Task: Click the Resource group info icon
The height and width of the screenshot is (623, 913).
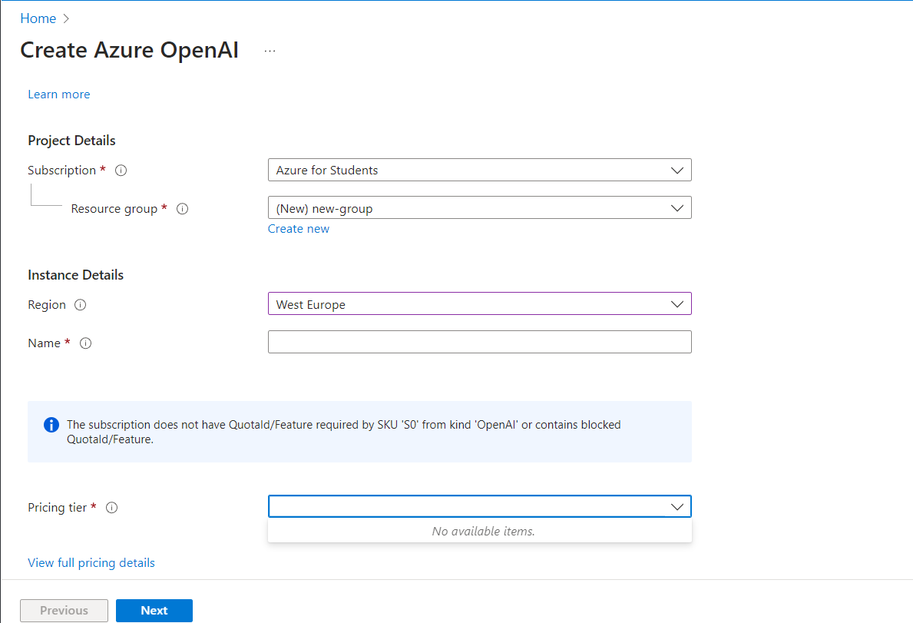Action: point(182,208)
